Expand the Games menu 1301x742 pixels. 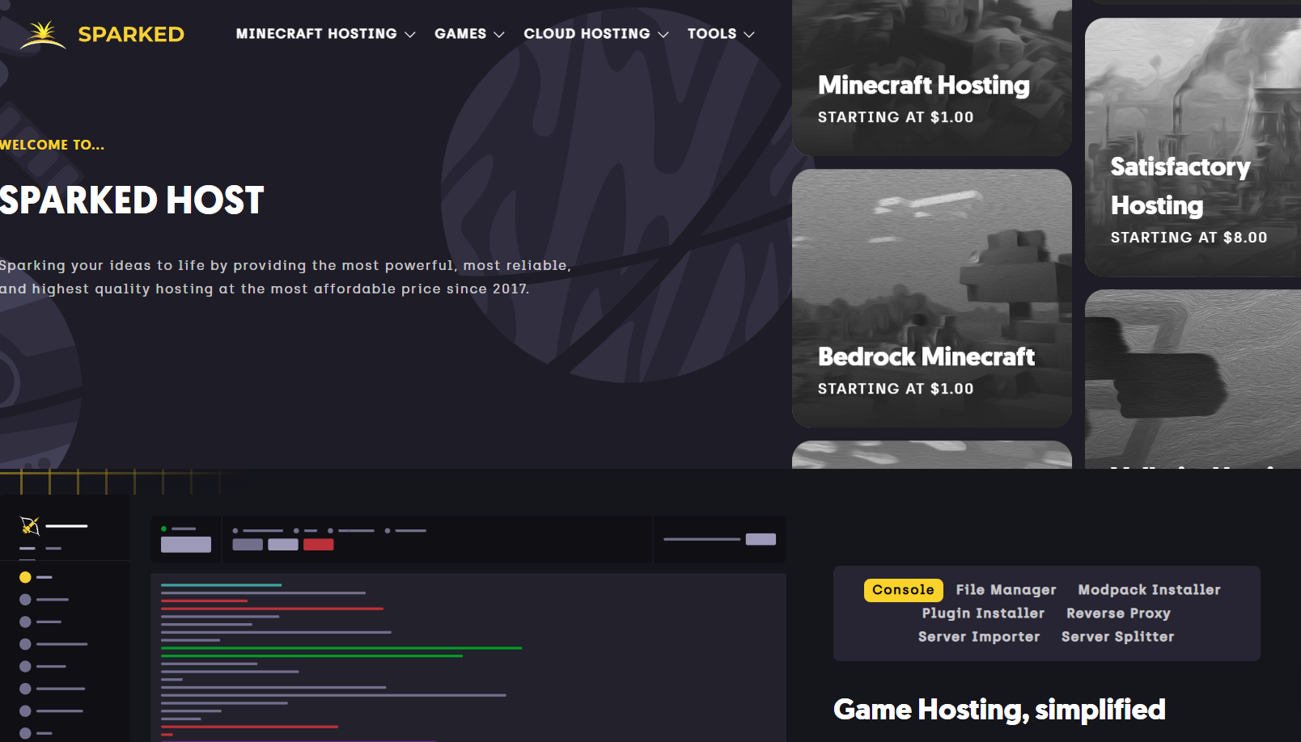tap(469, 34)
